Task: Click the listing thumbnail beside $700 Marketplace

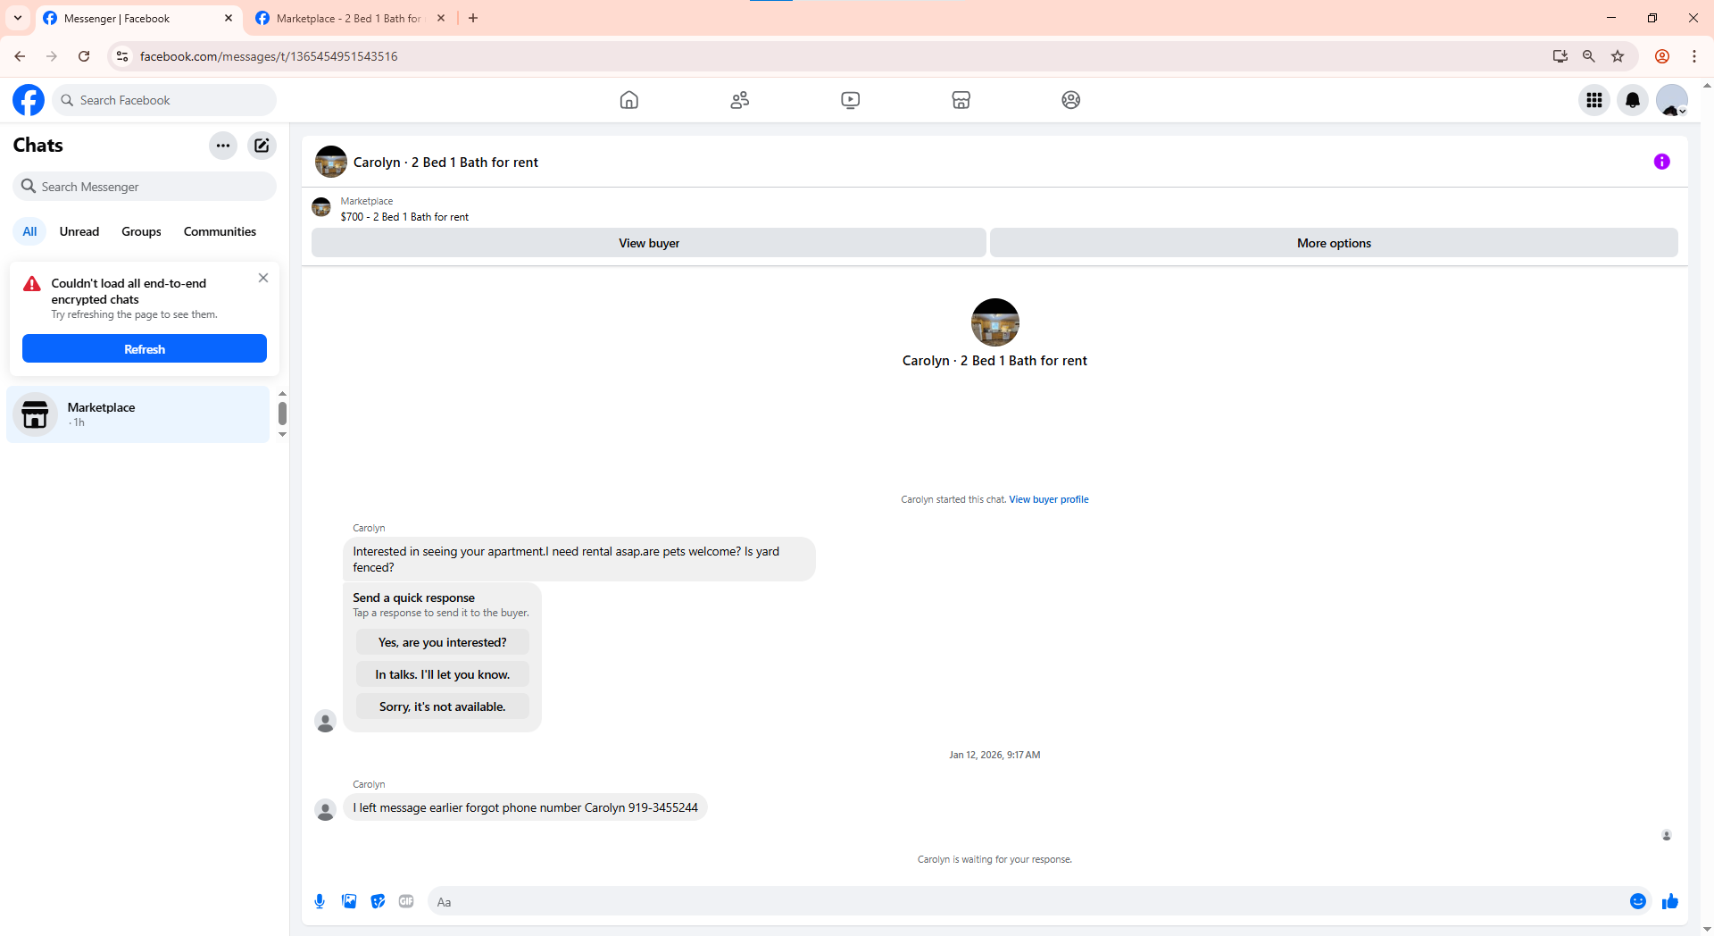Action: coord(321,208)
